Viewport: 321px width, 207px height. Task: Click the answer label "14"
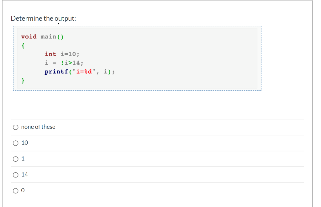pos(24,174)
